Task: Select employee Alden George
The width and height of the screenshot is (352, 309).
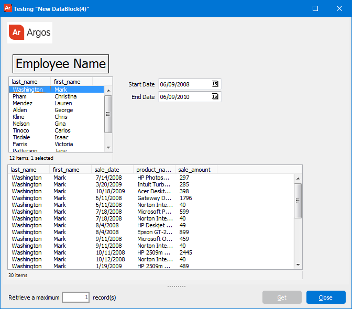Action: [x=57, y=110]
